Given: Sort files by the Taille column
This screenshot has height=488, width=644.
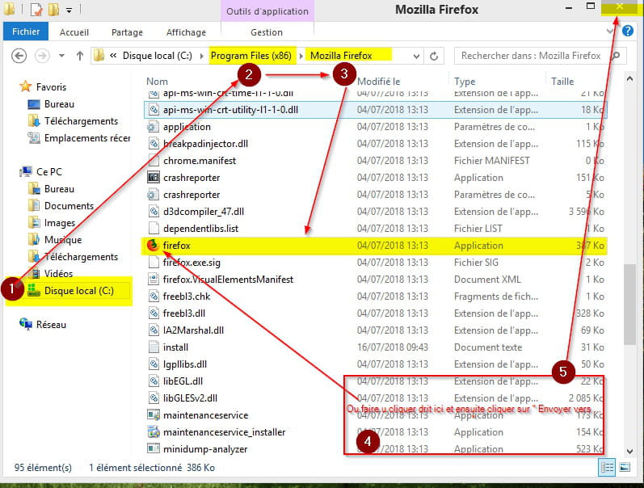Looking at the screenshot, I should click(562, 82).
